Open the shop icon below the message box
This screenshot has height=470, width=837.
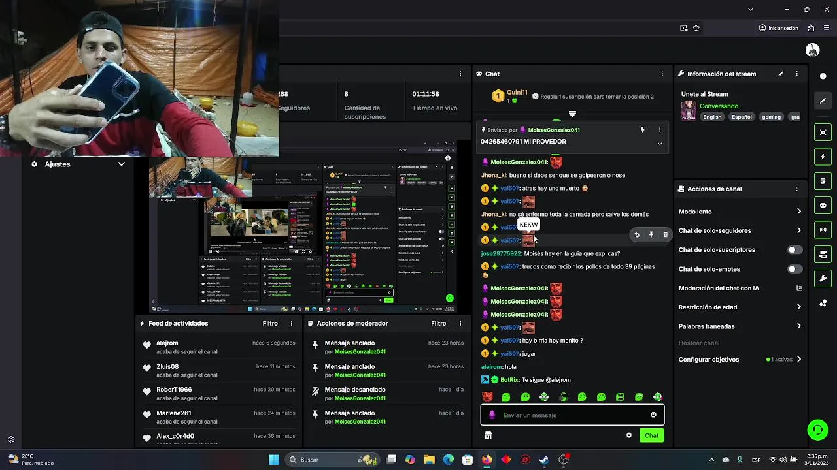[x=488, y=435]
